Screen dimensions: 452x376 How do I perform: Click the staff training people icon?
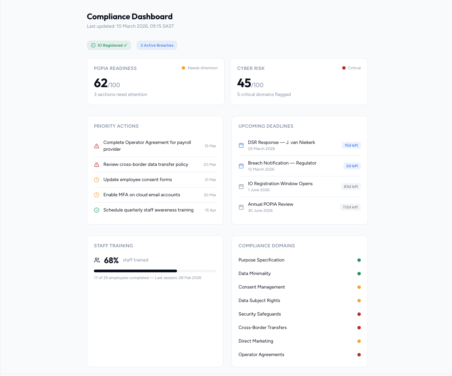(97, 260)
